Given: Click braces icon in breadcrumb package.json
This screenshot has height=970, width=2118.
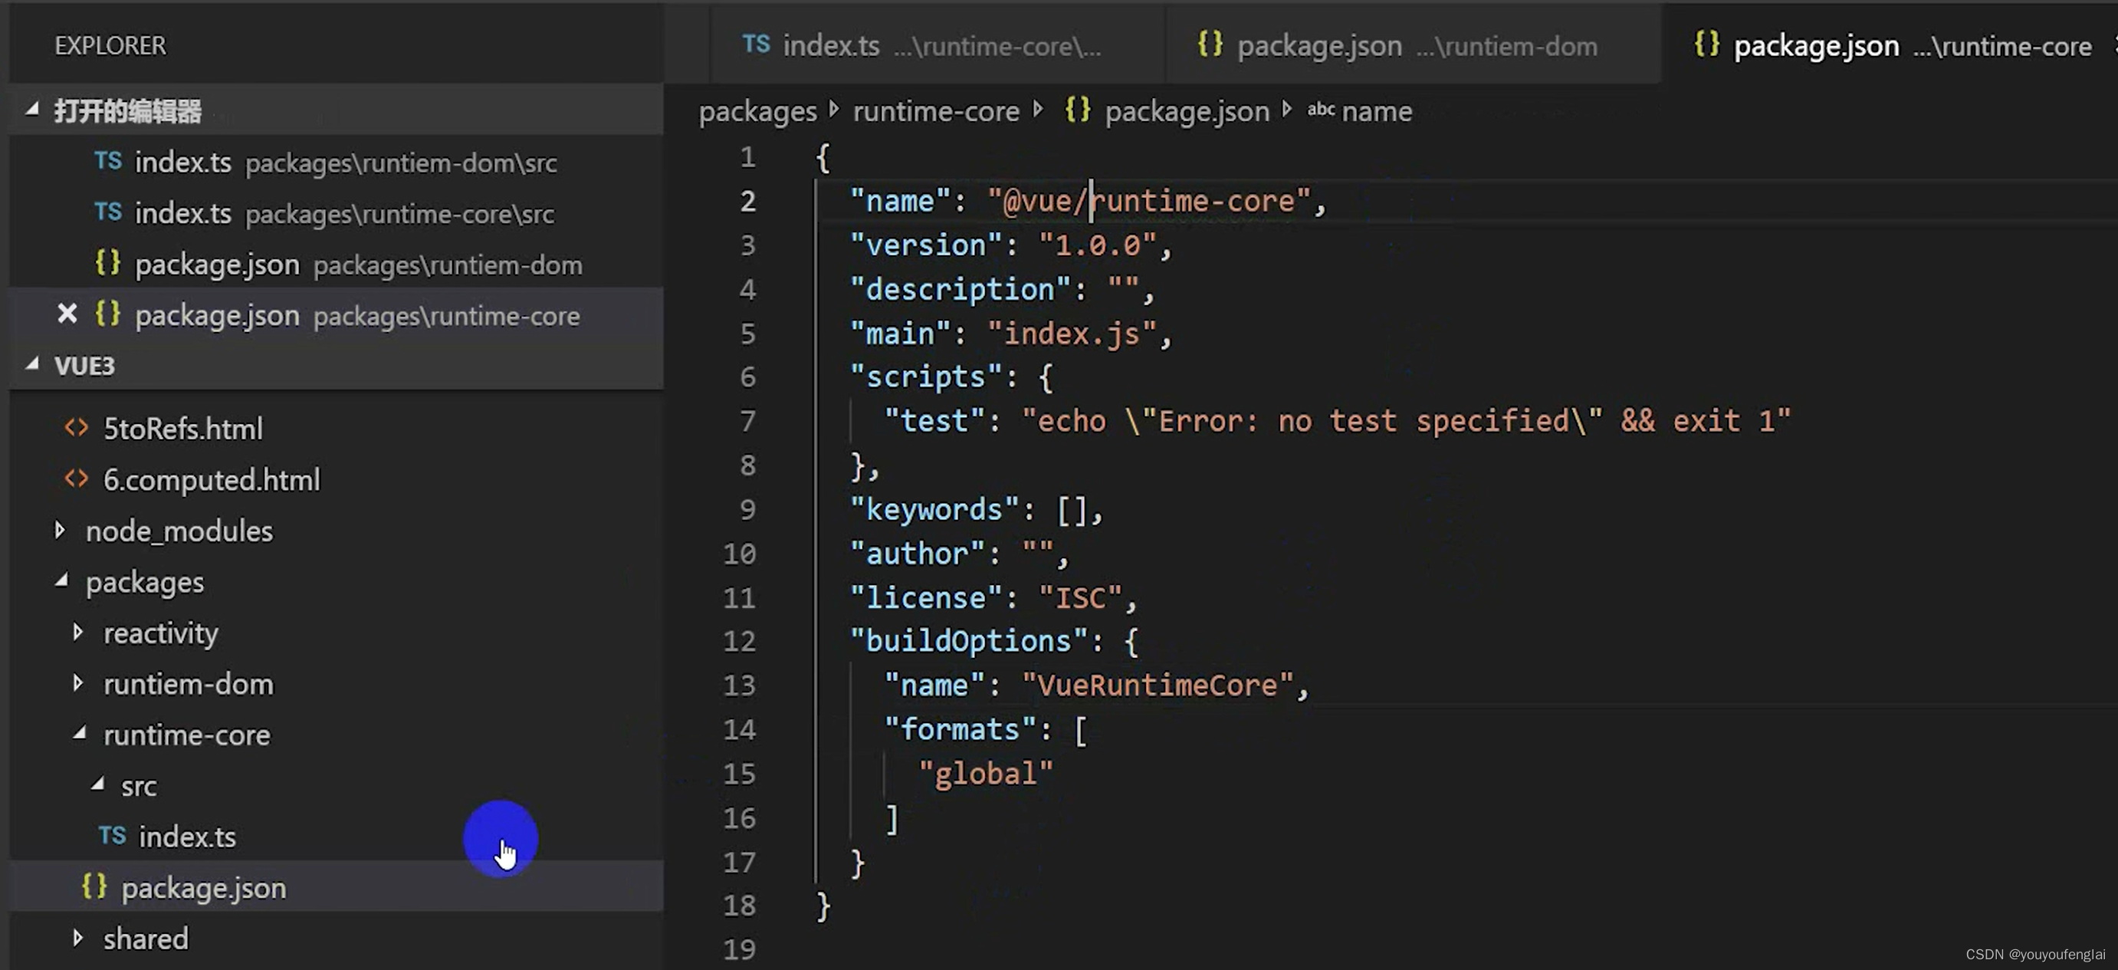Looking at the screenshot, I should tap(1077, 110).
